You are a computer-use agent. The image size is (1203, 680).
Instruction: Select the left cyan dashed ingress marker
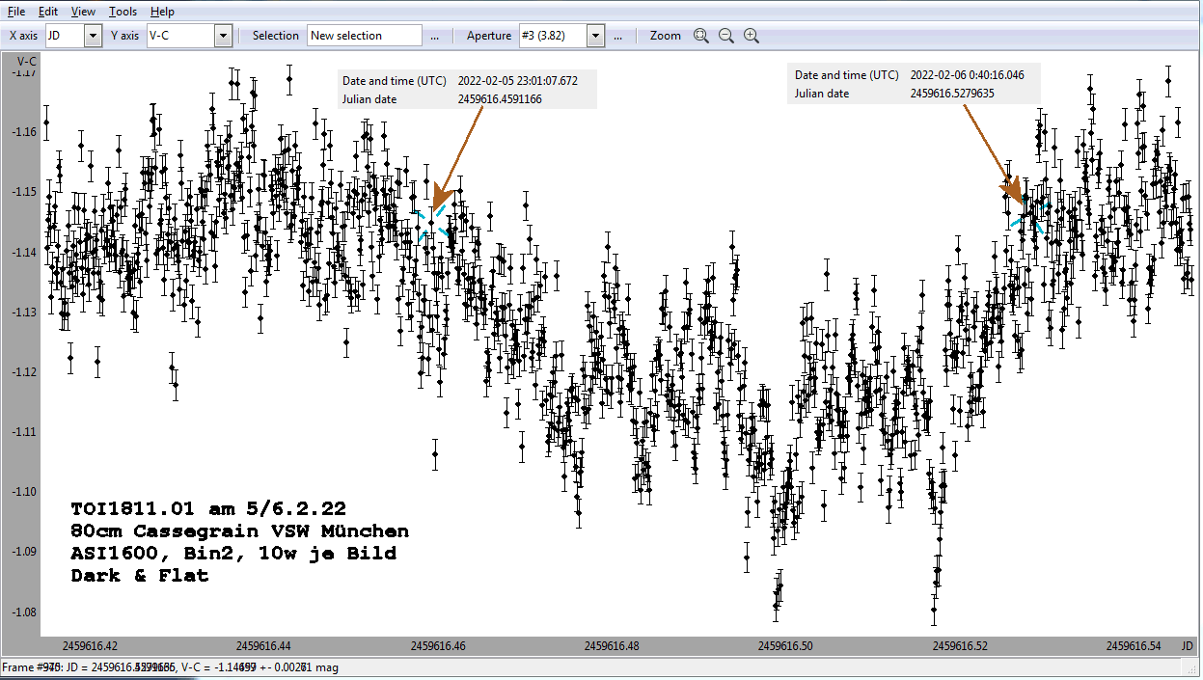coord(432,223)
